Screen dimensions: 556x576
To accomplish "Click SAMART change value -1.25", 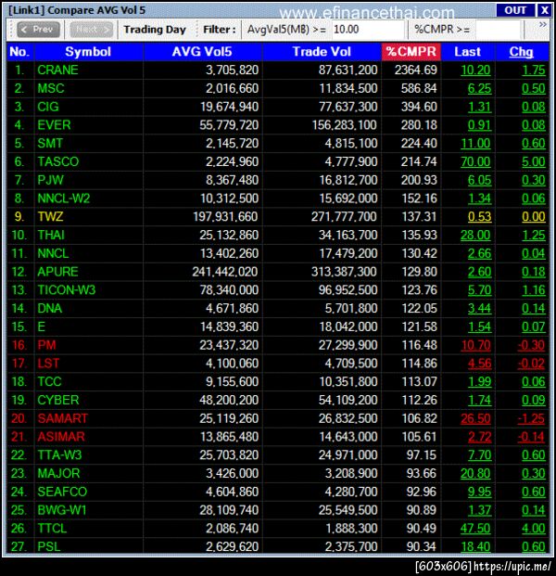I will pyautogui.click(x=531, y=418).
